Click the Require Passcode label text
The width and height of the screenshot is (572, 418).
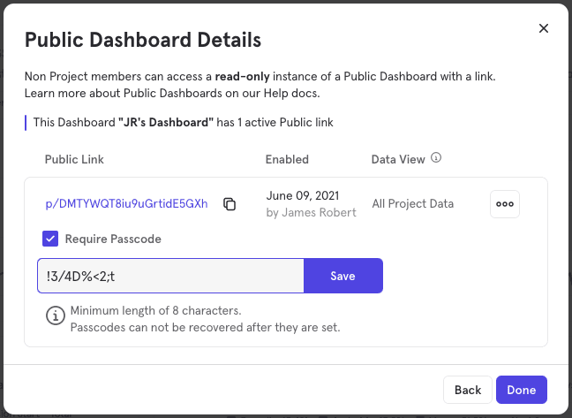pos(113,239)
